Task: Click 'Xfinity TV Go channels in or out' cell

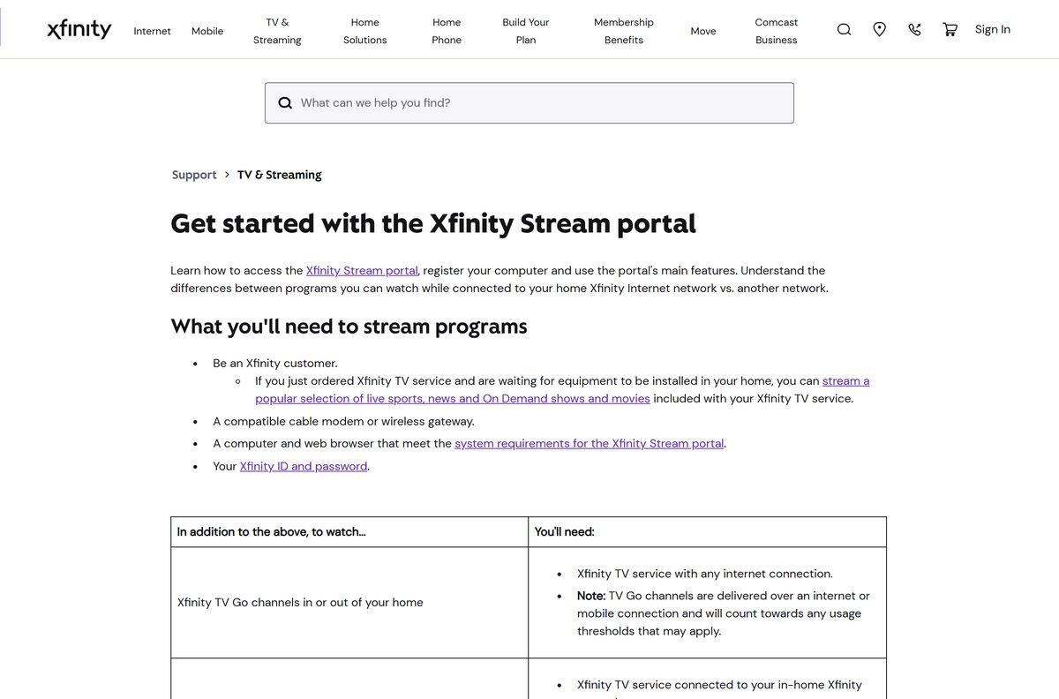Action: (349, 603)
